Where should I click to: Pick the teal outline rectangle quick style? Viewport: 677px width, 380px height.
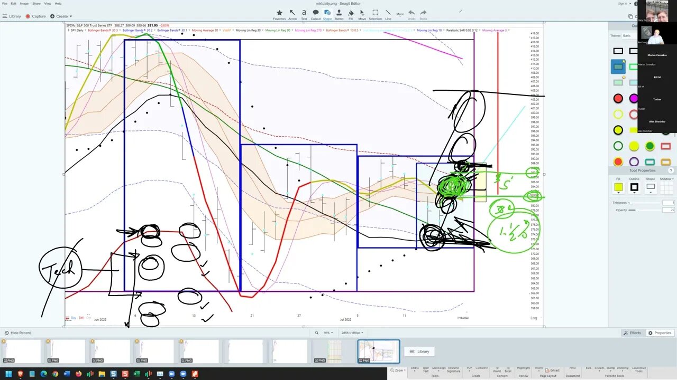pos(649,162)
